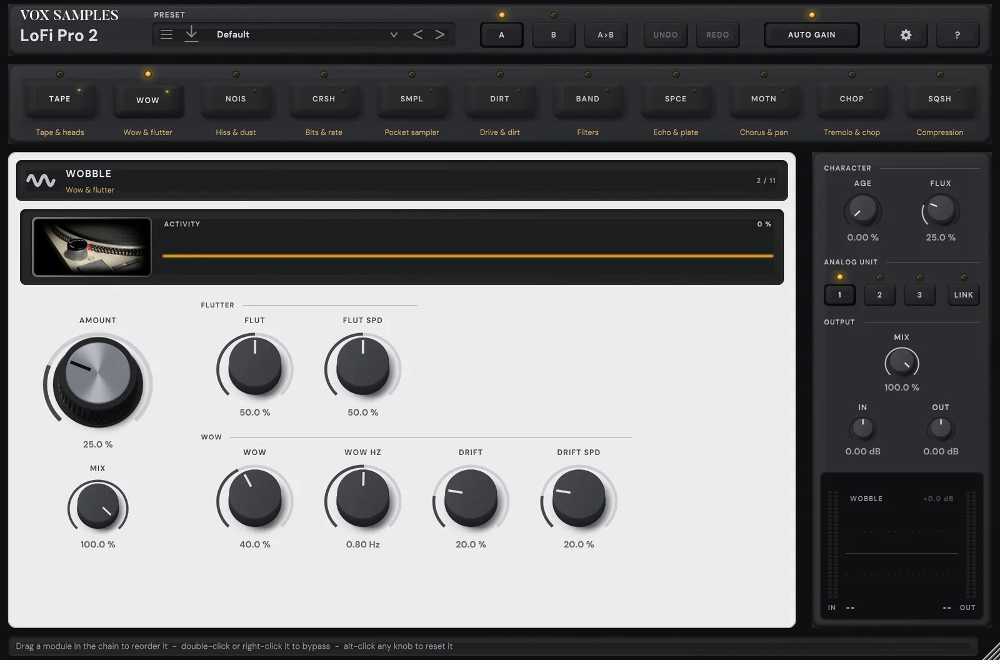Click the DRIFT knob
The height and width of the screenshot is (660, 1000).
pos(471,499)
